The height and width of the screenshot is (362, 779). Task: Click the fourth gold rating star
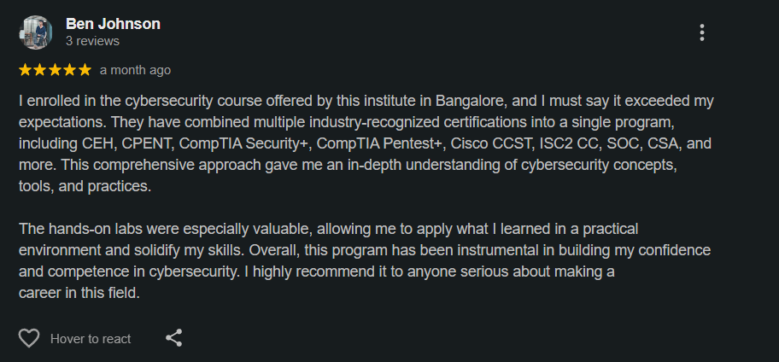click(x=68, y=69)
